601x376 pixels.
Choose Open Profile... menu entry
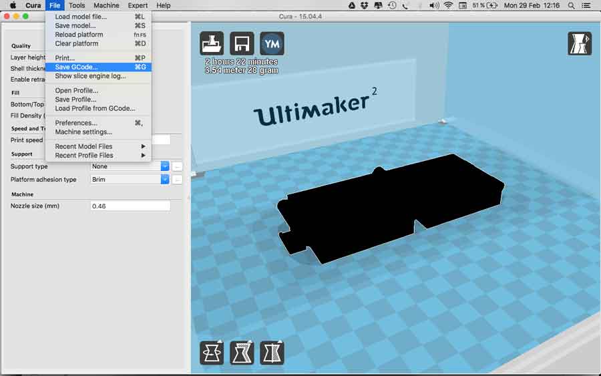click(98, 90)
